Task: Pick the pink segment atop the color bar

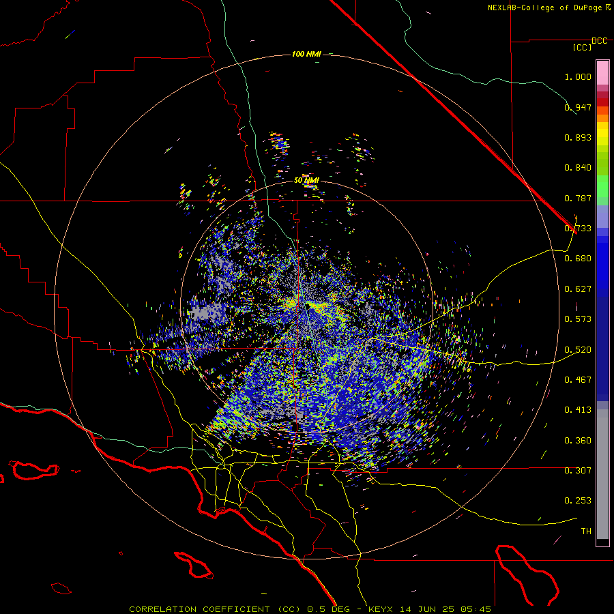Action: (602, 72)
